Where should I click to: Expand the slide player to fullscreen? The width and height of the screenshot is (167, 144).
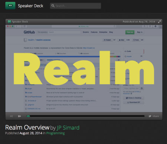tap(159, 22)
